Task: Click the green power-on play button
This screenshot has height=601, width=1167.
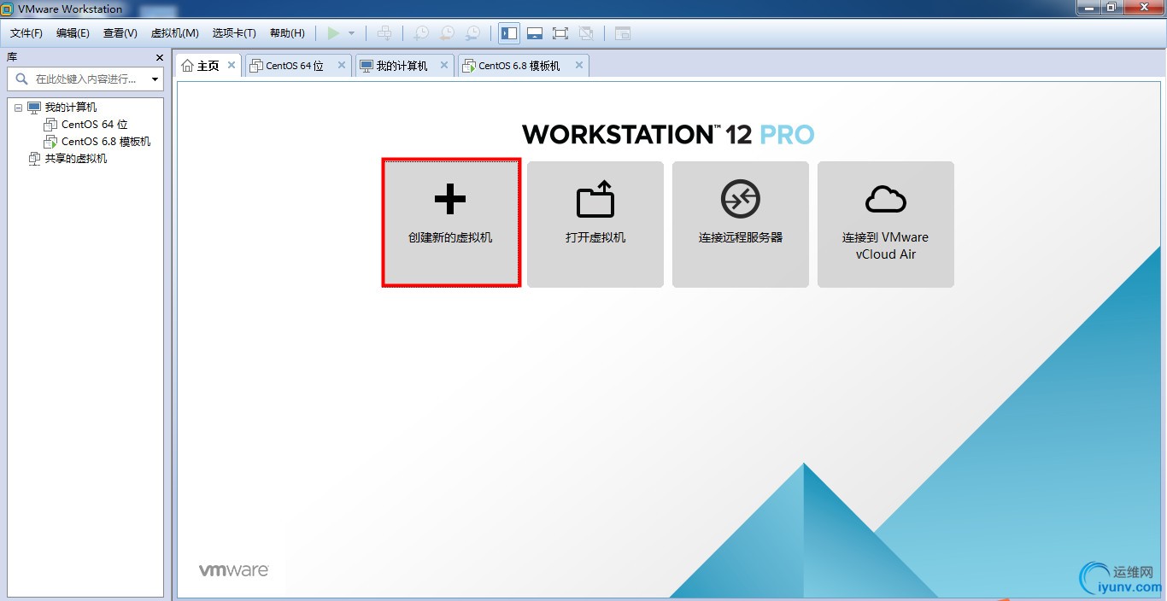Action: tap(333, 33)
